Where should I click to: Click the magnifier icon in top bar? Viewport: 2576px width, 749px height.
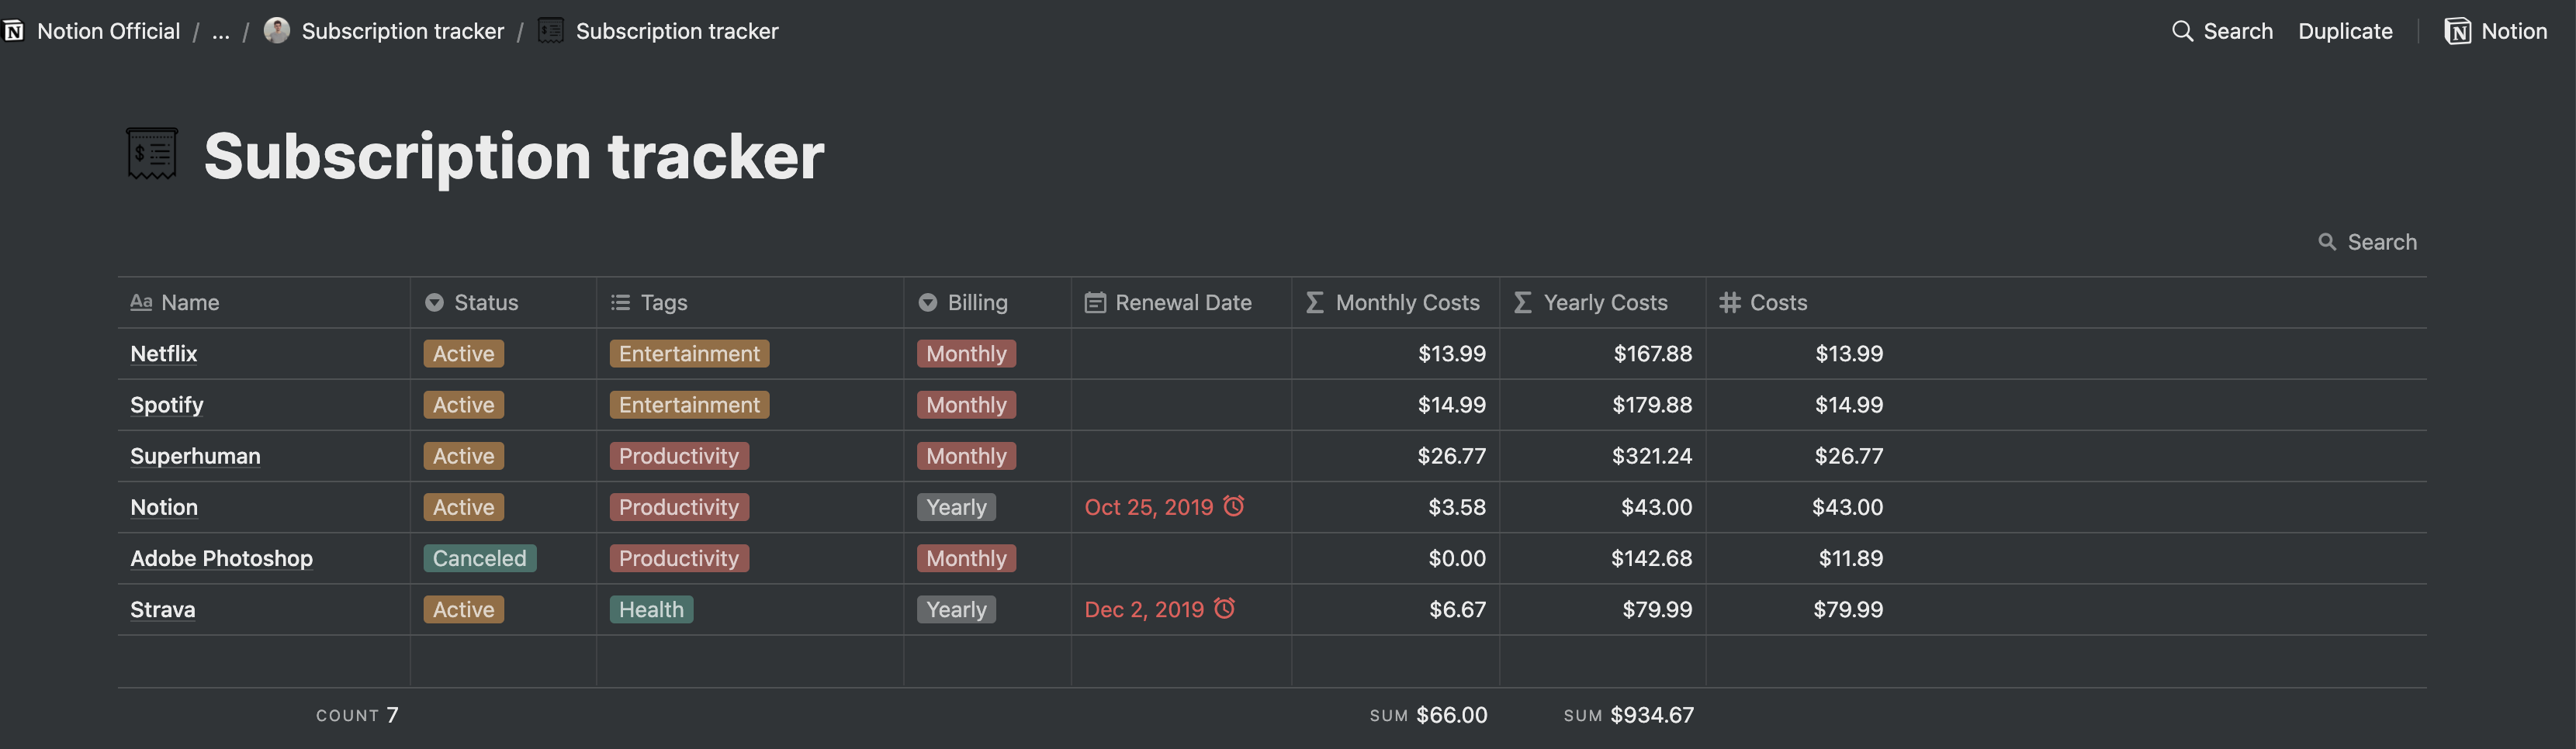[x=2182, y=31]
